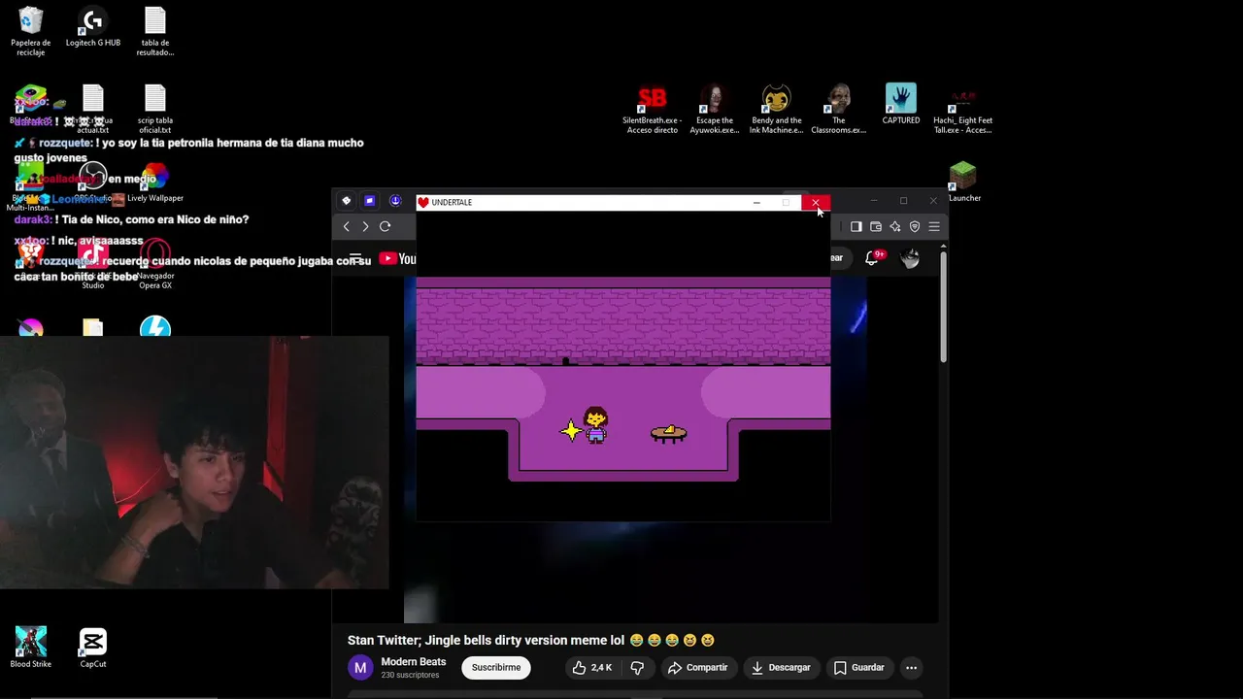Viewport: 1243px width, 699px height.
Task: Go forward in the browser window
Action: pyautogui.click(x=365, y=226)
